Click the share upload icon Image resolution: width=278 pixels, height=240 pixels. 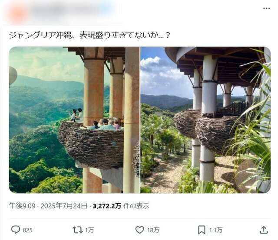coord(264,230)
